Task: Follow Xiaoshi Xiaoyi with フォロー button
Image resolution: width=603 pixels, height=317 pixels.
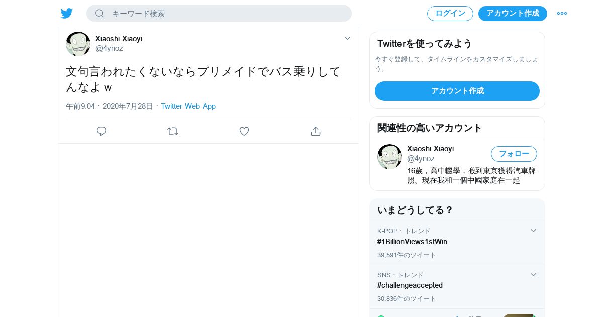Action: (x=514, y=154)
